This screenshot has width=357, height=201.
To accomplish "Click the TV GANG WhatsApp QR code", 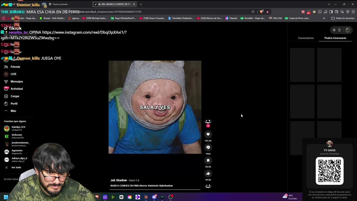I will point(330,171).
